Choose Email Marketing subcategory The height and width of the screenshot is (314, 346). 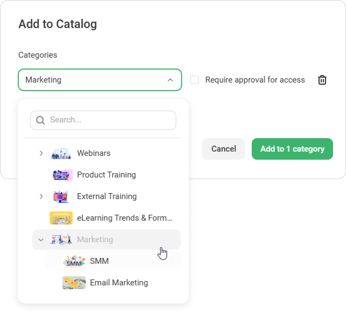113,283
